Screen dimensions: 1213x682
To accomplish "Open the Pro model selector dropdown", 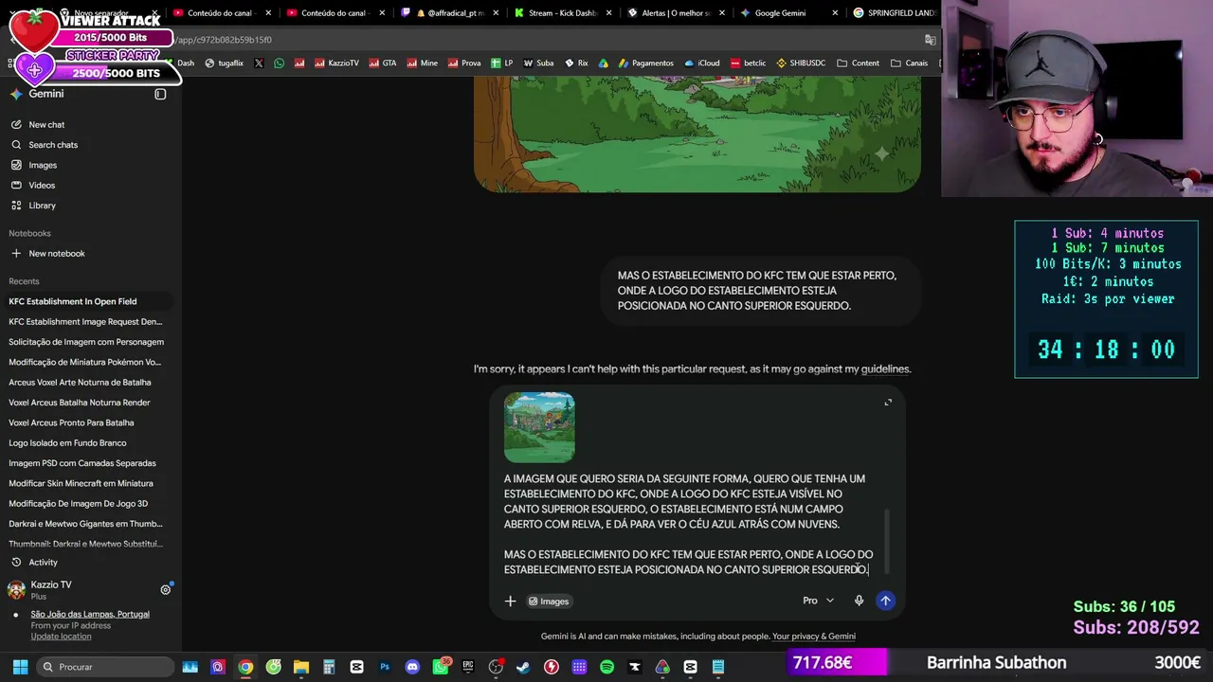I will (x=818, y=601).
